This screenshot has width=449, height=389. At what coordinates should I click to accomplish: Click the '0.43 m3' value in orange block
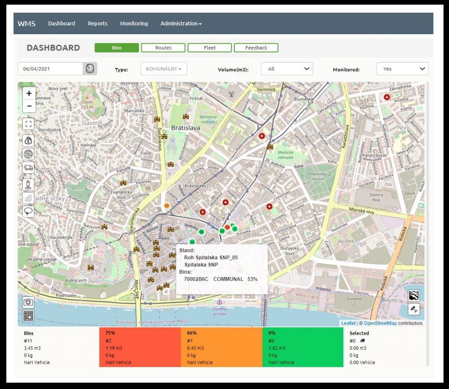pos(195,348)
